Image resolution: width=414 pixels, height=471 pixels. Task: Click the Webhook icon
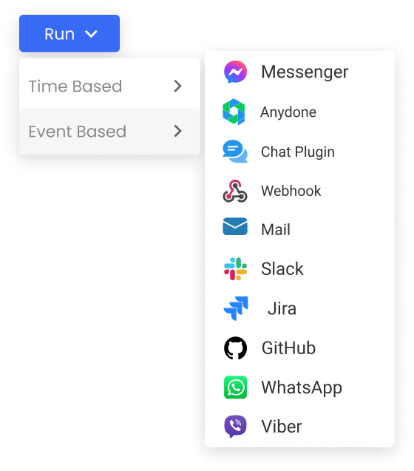point(235,191)
